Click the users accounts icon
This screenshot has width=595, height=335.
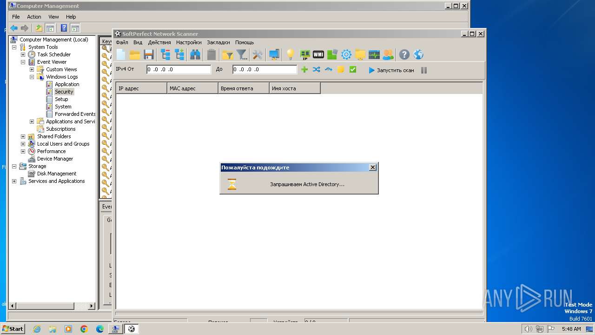coord(388,55)
